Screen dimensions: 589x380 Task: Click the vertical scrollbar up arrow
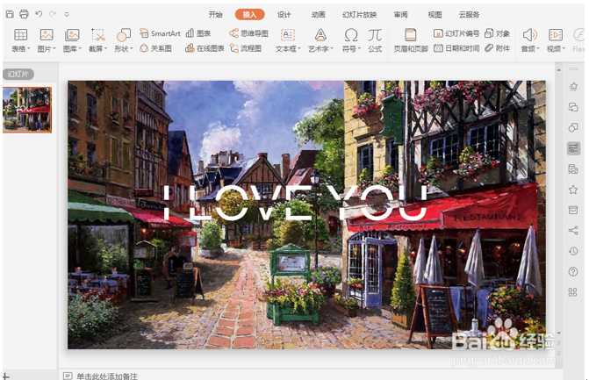click(558, 70)
